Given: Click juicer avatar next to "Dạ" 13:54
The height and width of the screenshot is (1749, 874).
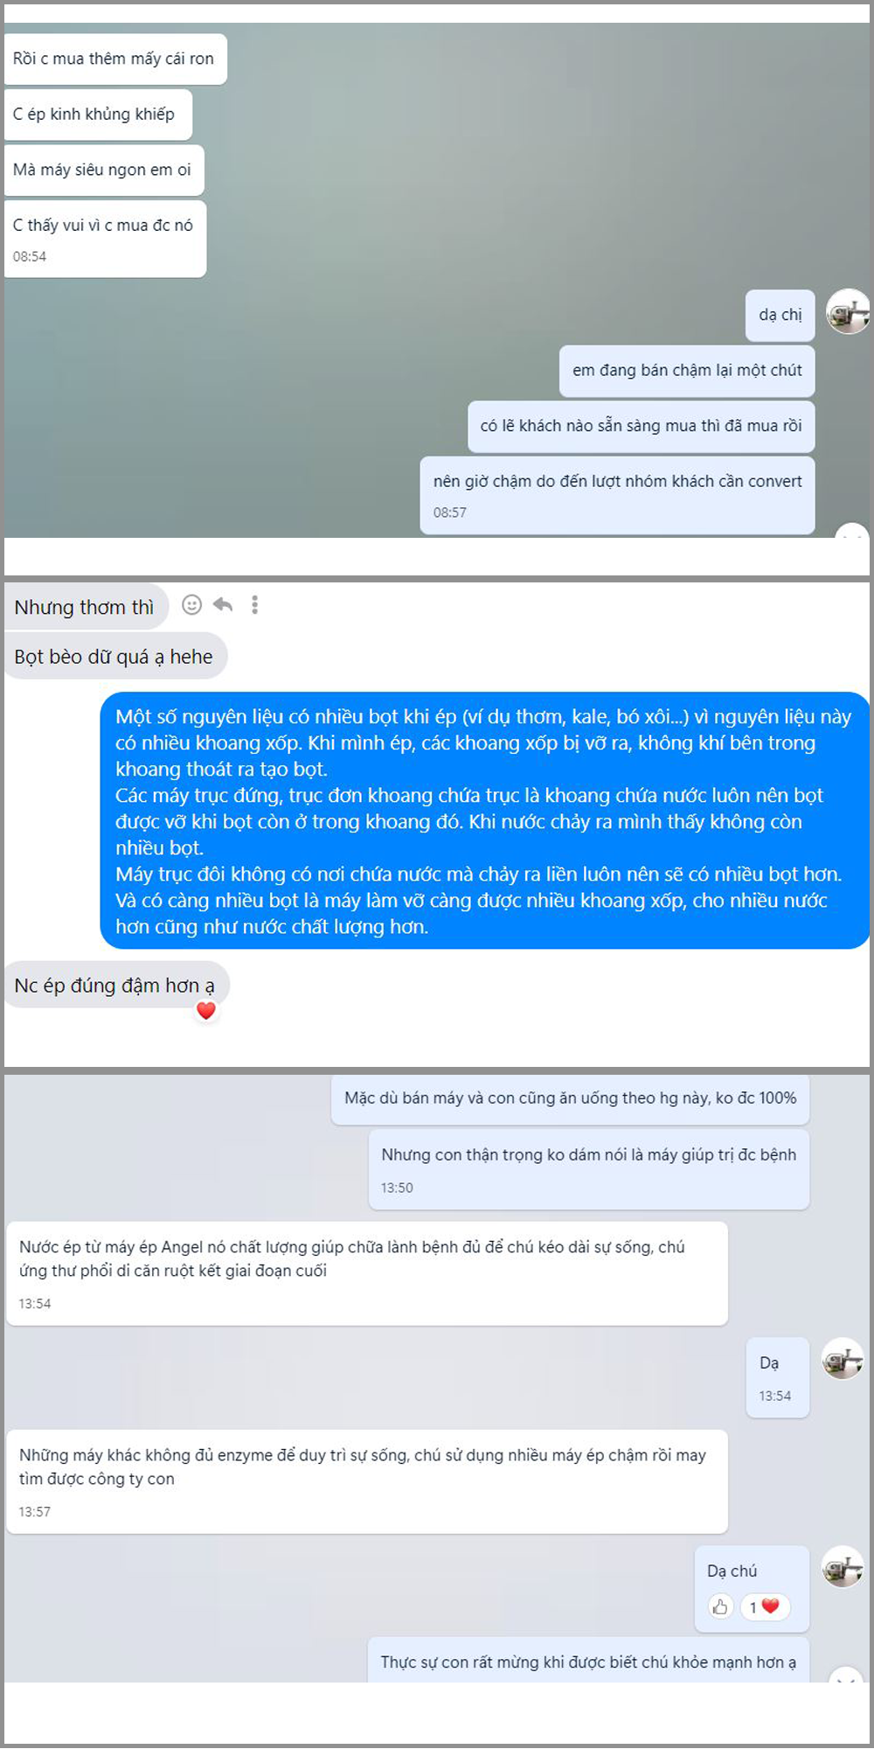Looking at the screenshot, I should point(843,1360).
